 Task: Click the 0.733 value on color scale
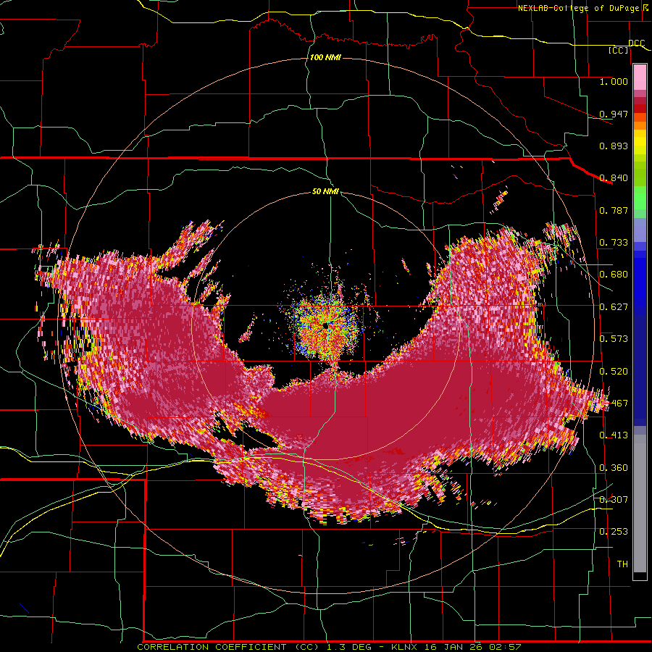[x=614, y=242]
